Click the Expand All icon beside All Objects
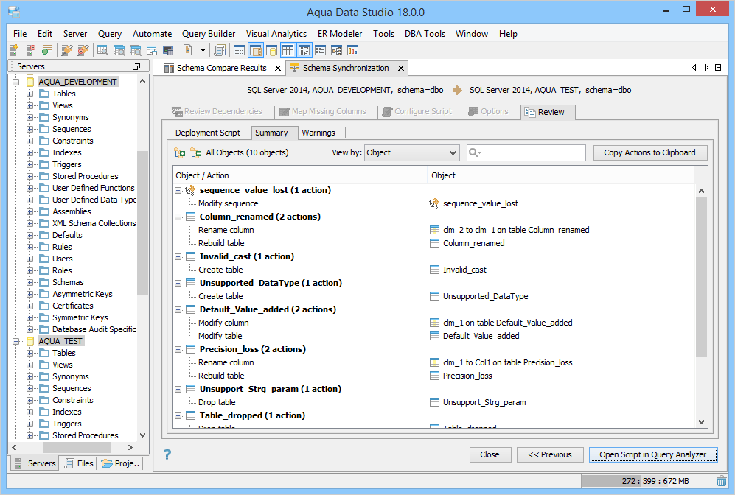 tap(180, 152)
